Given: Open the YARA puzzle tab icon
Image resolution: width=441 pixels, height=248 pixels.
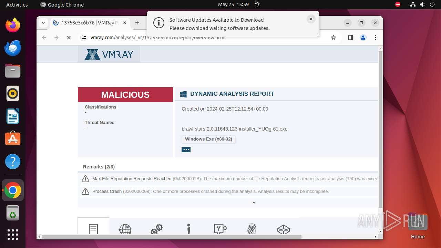Looking at the screenshot, I should click(220, 229).
